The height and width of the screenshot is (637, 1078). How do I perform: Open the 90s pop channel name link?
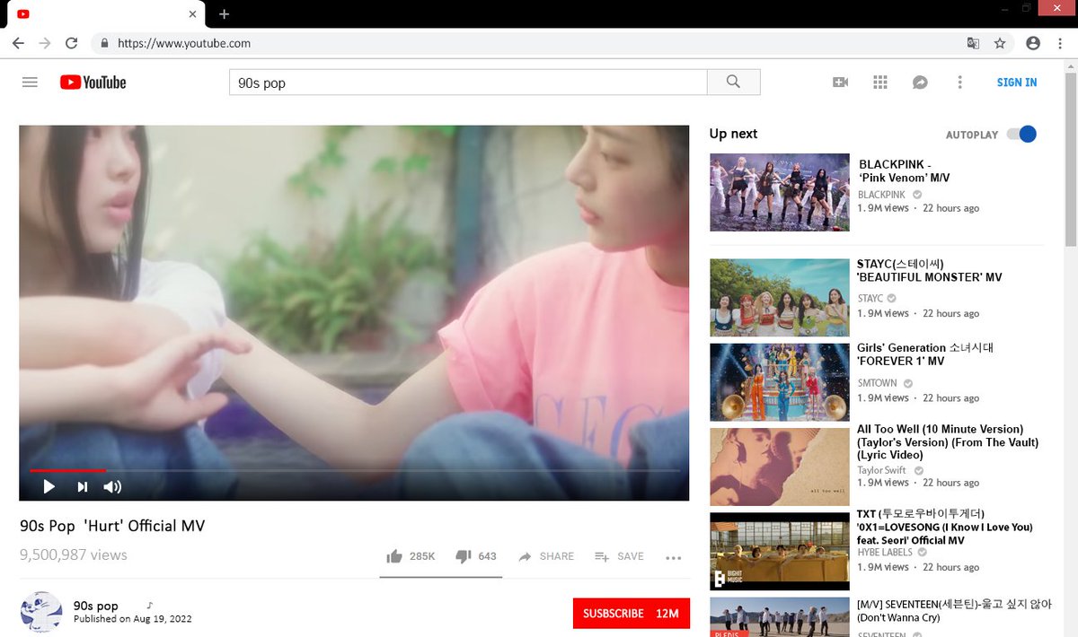[x=96, y=606]
